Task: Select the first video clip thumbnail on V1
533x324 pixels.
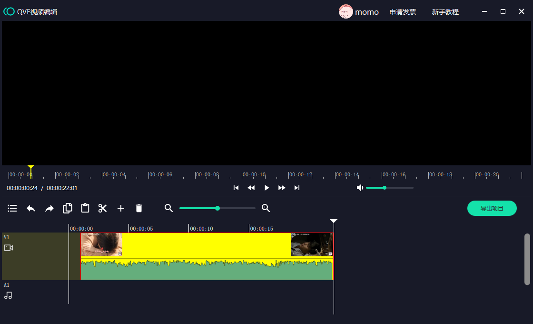Action: coord(102,244)
